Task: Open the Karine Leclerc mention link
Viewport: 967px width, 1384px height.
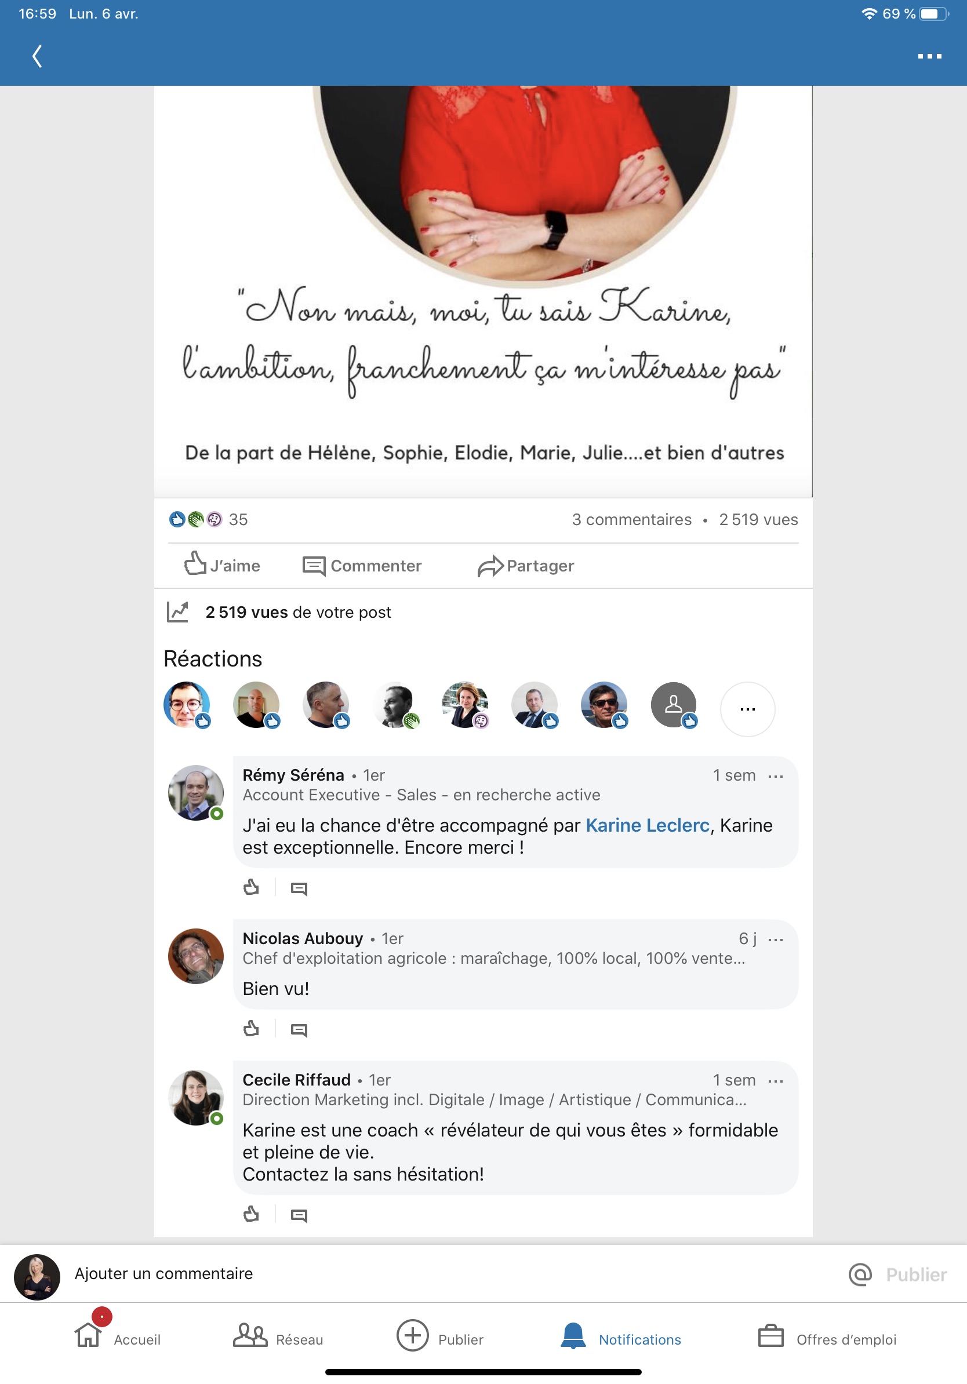Action: 648,825
